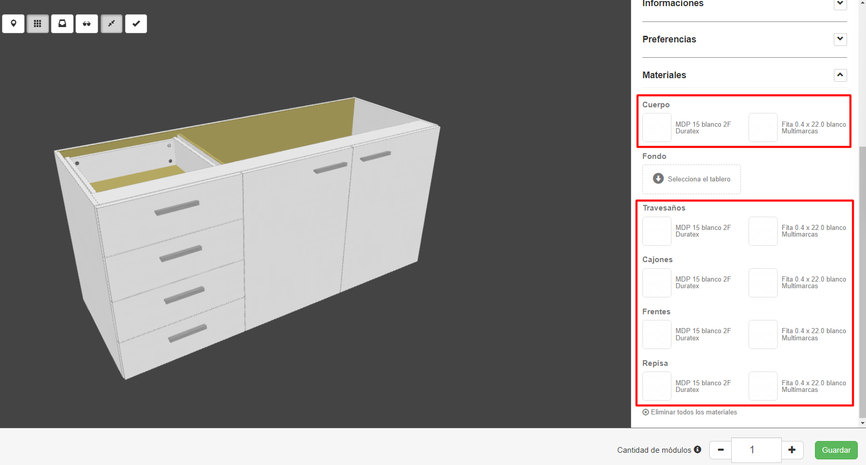866x465 pixels.
Task: Click Repisa 'MDP 15 blanco 2F Duratex' text
Action: (703, 386)
